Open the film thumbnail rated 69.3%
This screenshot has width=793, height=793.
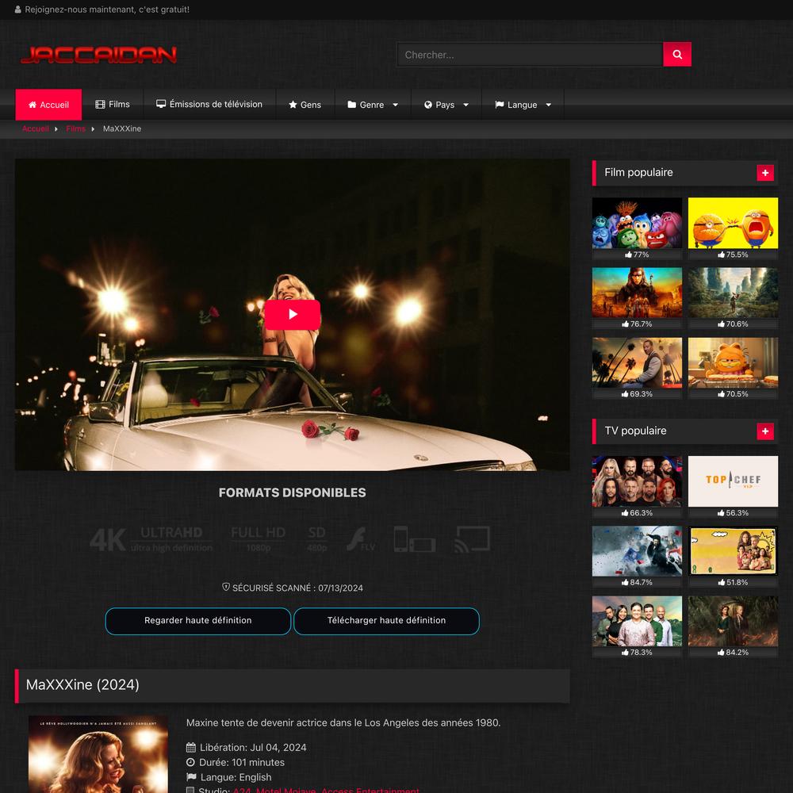[x=637, y=362]
